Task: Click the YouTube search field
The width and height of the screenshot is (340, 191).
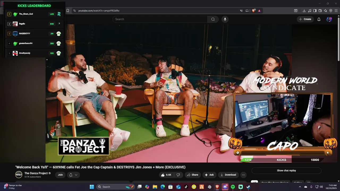Action: click(160, 19)
